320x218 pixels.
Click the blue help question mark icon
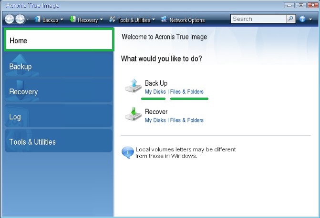click(x=302, y=20)
